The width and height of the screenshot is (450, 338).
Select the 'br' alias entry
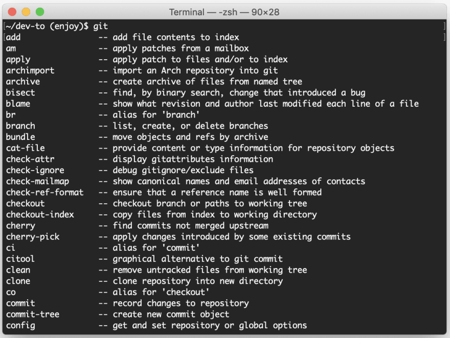(x=11, y=115)
